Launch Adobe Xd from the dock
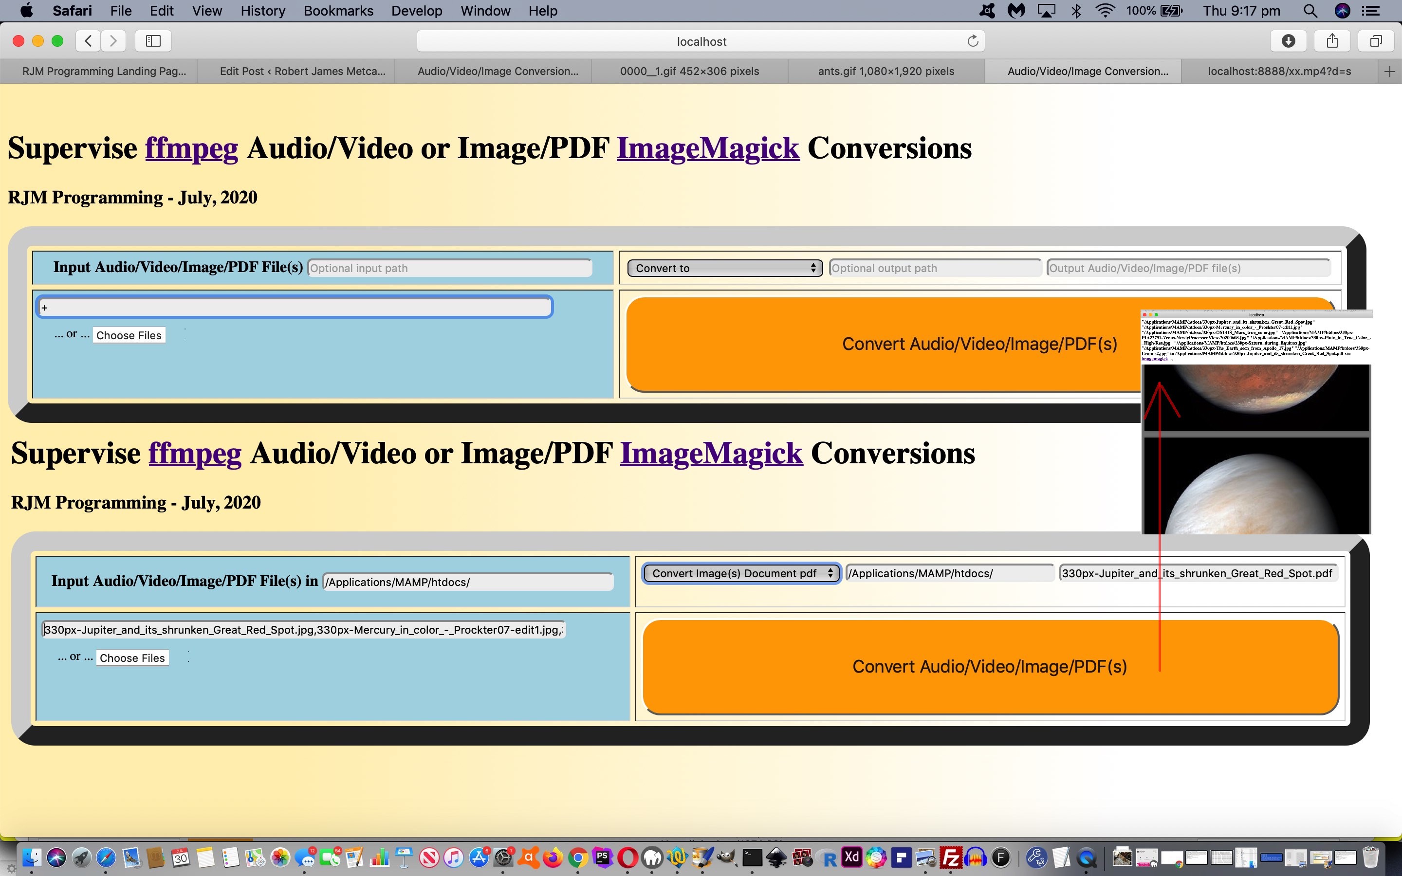The height and width of the screenshot is (876, 1402). pos(851,857)
